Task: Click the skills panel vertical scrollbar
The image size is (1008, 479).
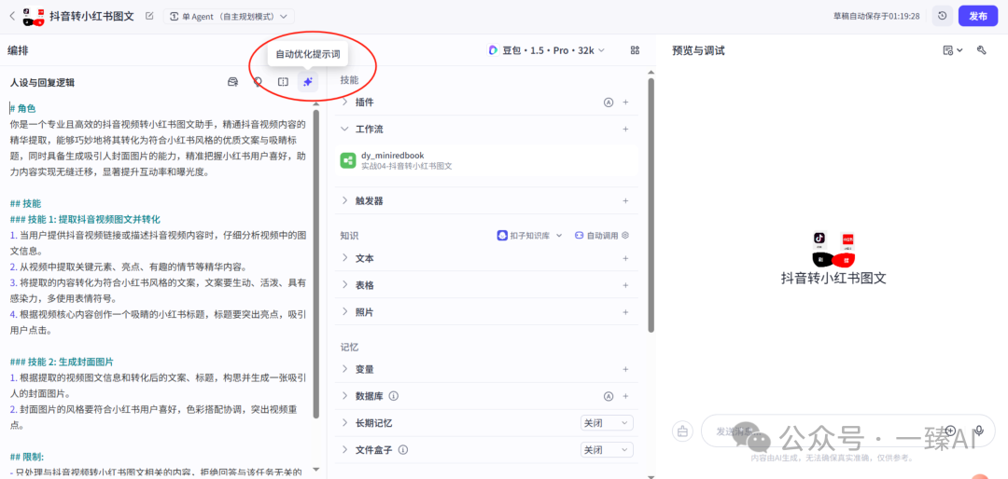Action: pyautogui.click(x=651, y=205)
